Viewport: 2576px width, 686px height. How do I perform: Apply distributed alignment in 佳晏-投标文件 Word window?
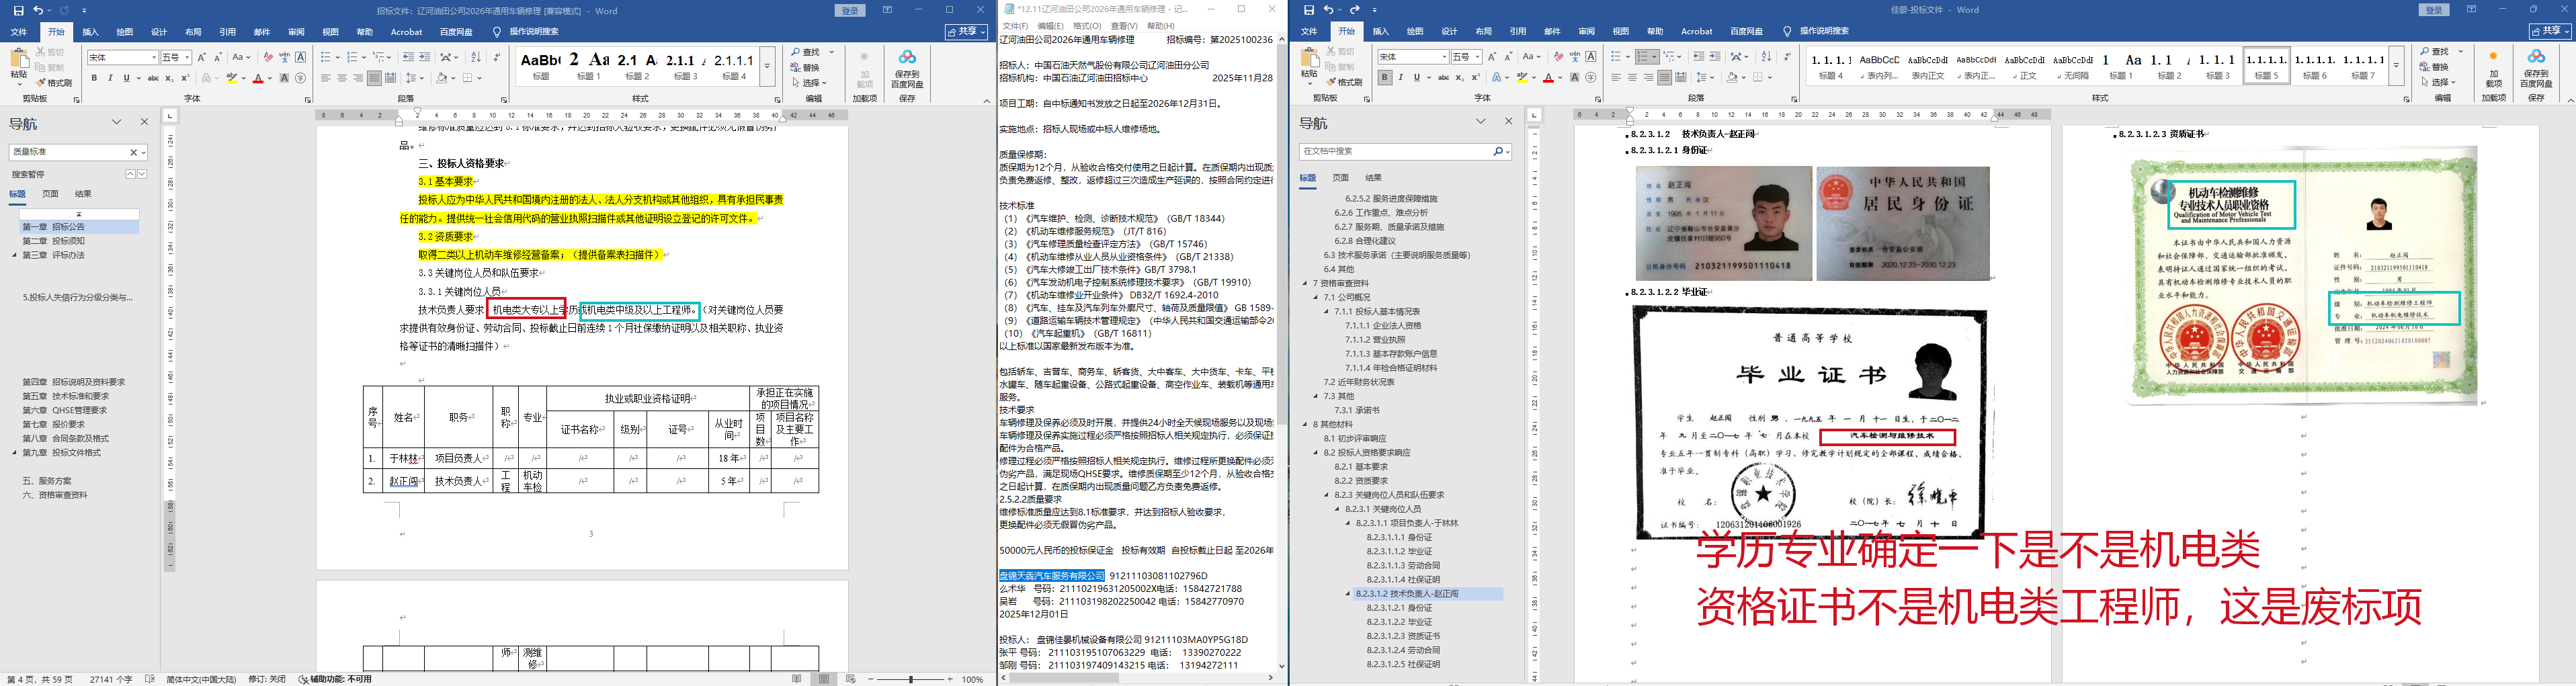point(1680,78)
